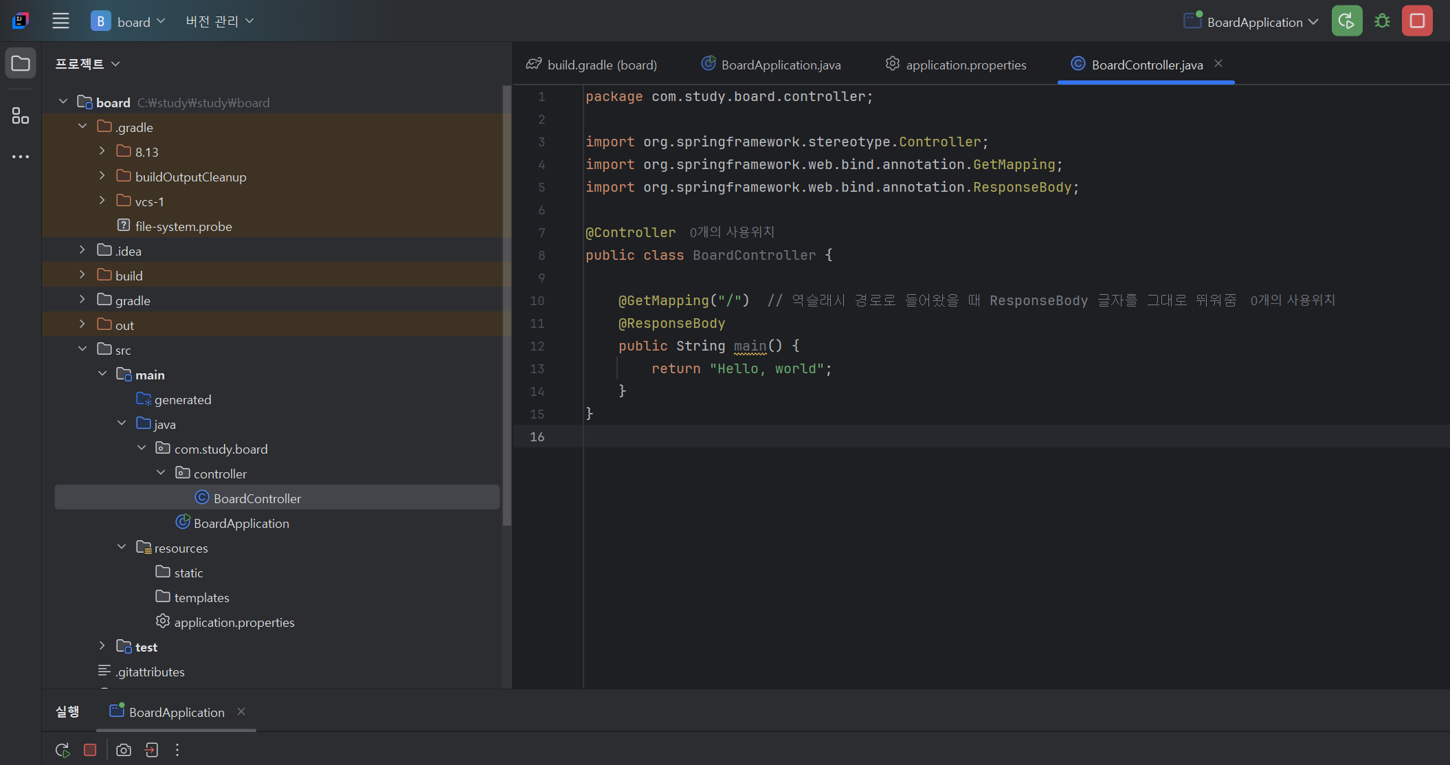Collapse the .gradle folder
The width and height of the screenshot is (1450, 765).
[82, 126]
